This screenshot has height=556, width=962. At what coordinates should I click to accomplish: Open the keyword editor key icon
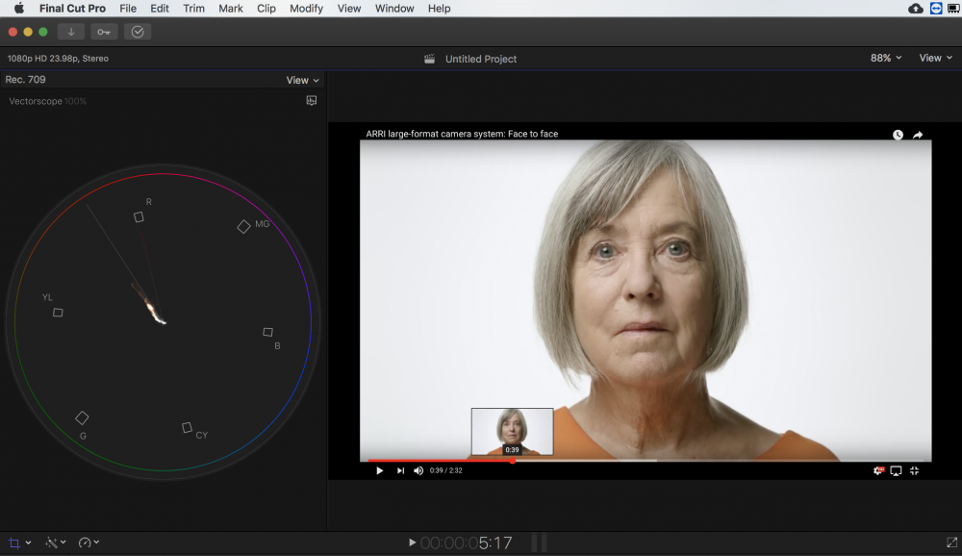104,32
